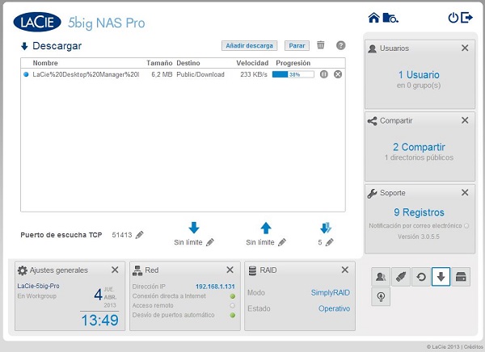485x352 pixels.
Task: Open the Créditos link in the footer
Action: point(473,346)
